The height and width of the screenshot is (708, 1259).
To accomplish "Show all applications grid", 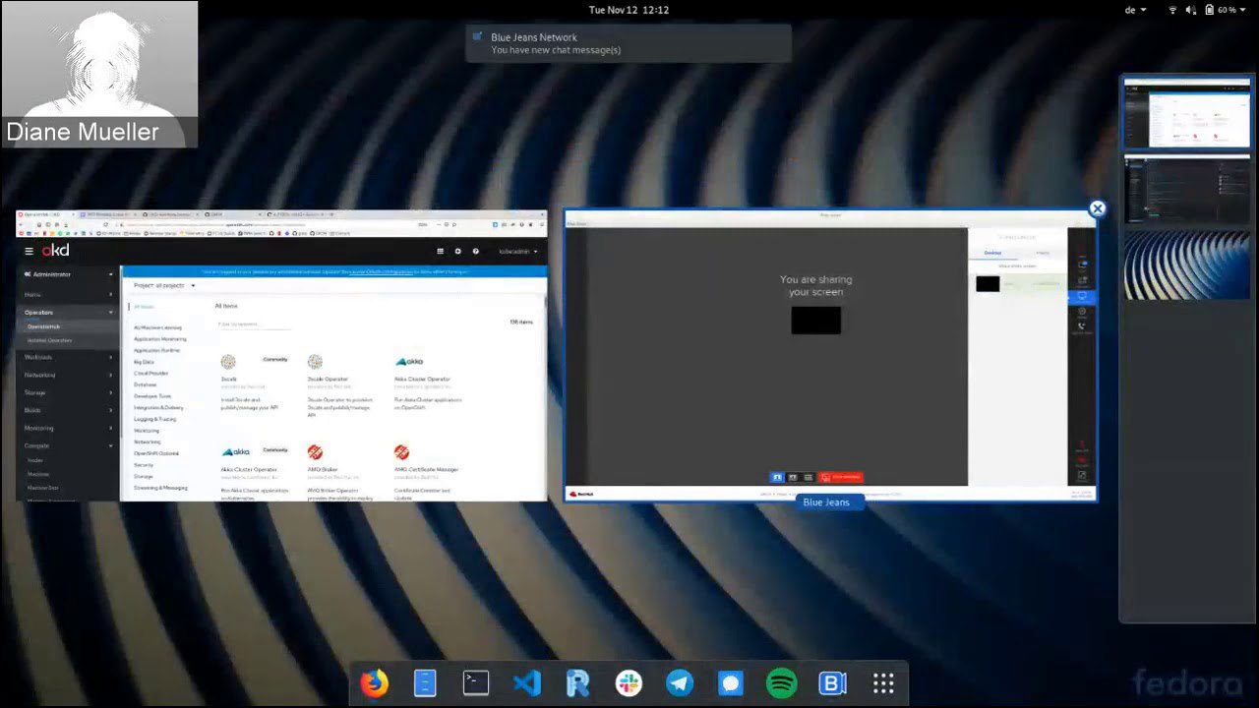I will pyautogui.click(x=883, y=682).
